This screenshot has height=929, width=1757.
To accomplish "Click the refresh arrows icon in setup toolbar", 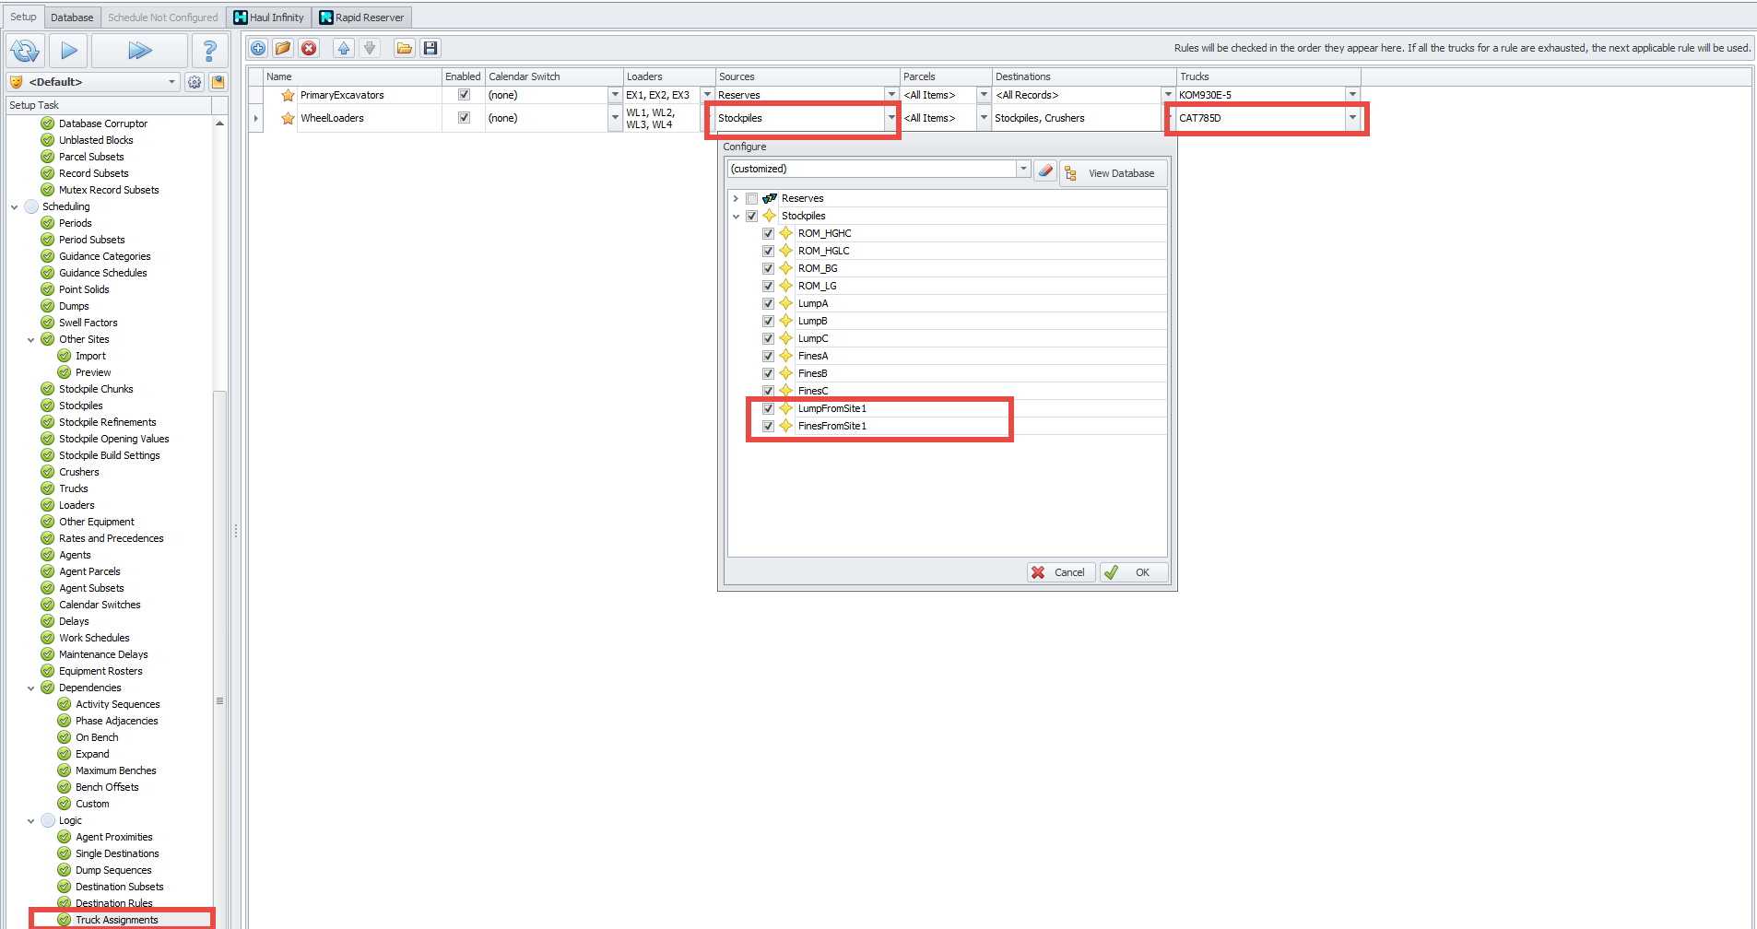I will [25, 51].
